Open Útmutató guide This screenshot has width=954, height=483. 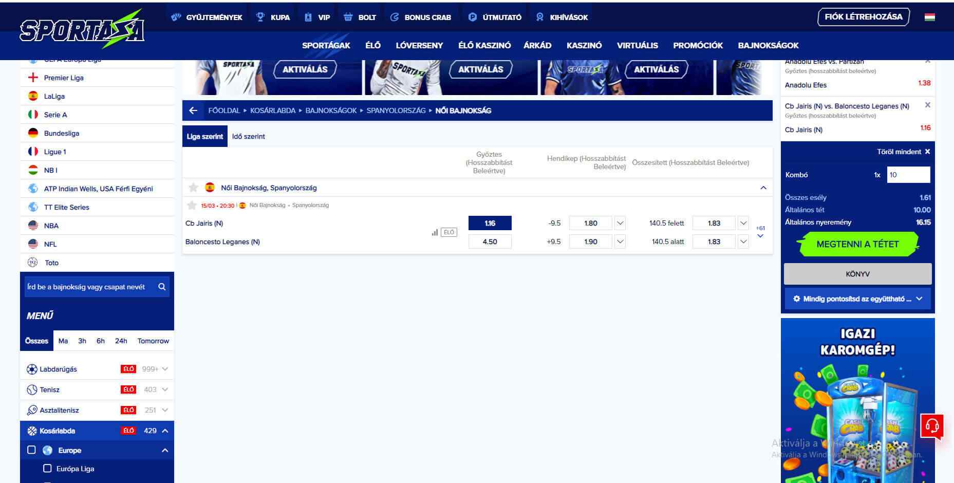pos(495,17)
